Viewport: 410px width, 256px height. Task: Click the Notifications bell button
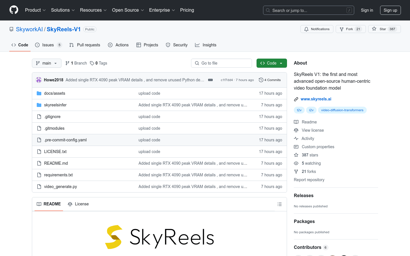(317, 29)
